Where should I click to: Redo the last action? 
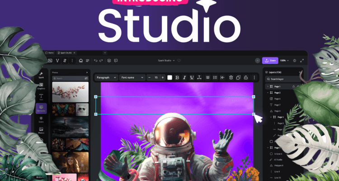(101, 61)
